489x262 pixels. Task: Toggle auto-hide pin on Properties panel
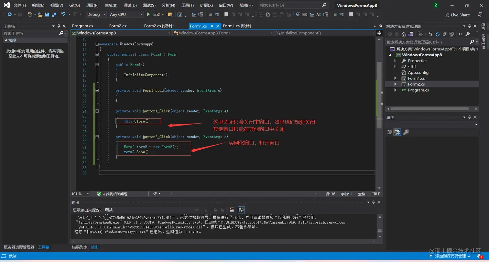pyautogui.click(x=470, y=117)
